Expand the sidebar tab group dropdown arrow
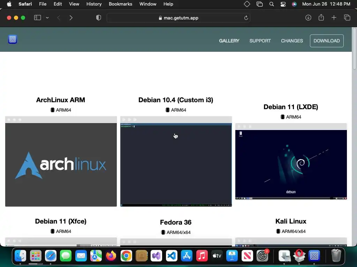The height and width of the screenshot is (267, 357). pos(47,18)
